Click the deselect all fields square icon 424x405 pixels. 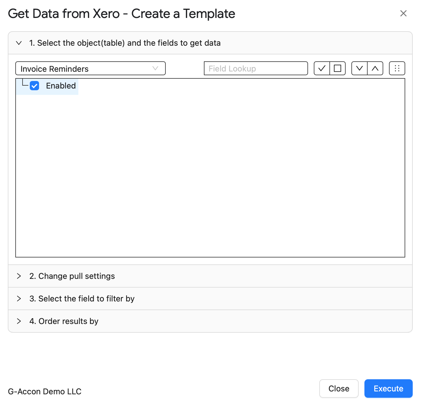pyautogui.click(x=338, y=69)
